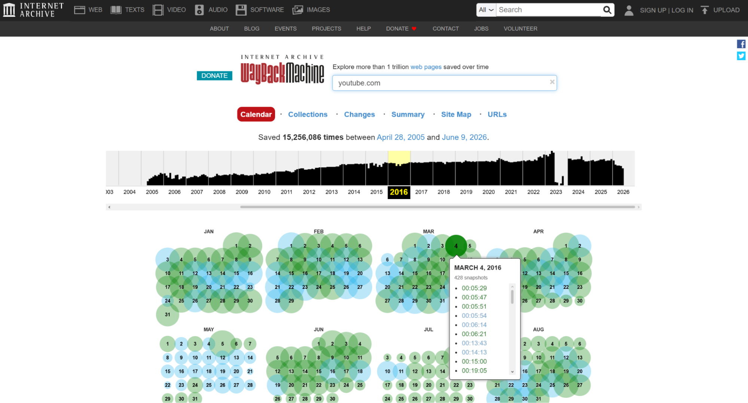Viewport: 748px width, 403px height.
Task: Switch to the URLs tab
Action: click(x=497, y=115)
